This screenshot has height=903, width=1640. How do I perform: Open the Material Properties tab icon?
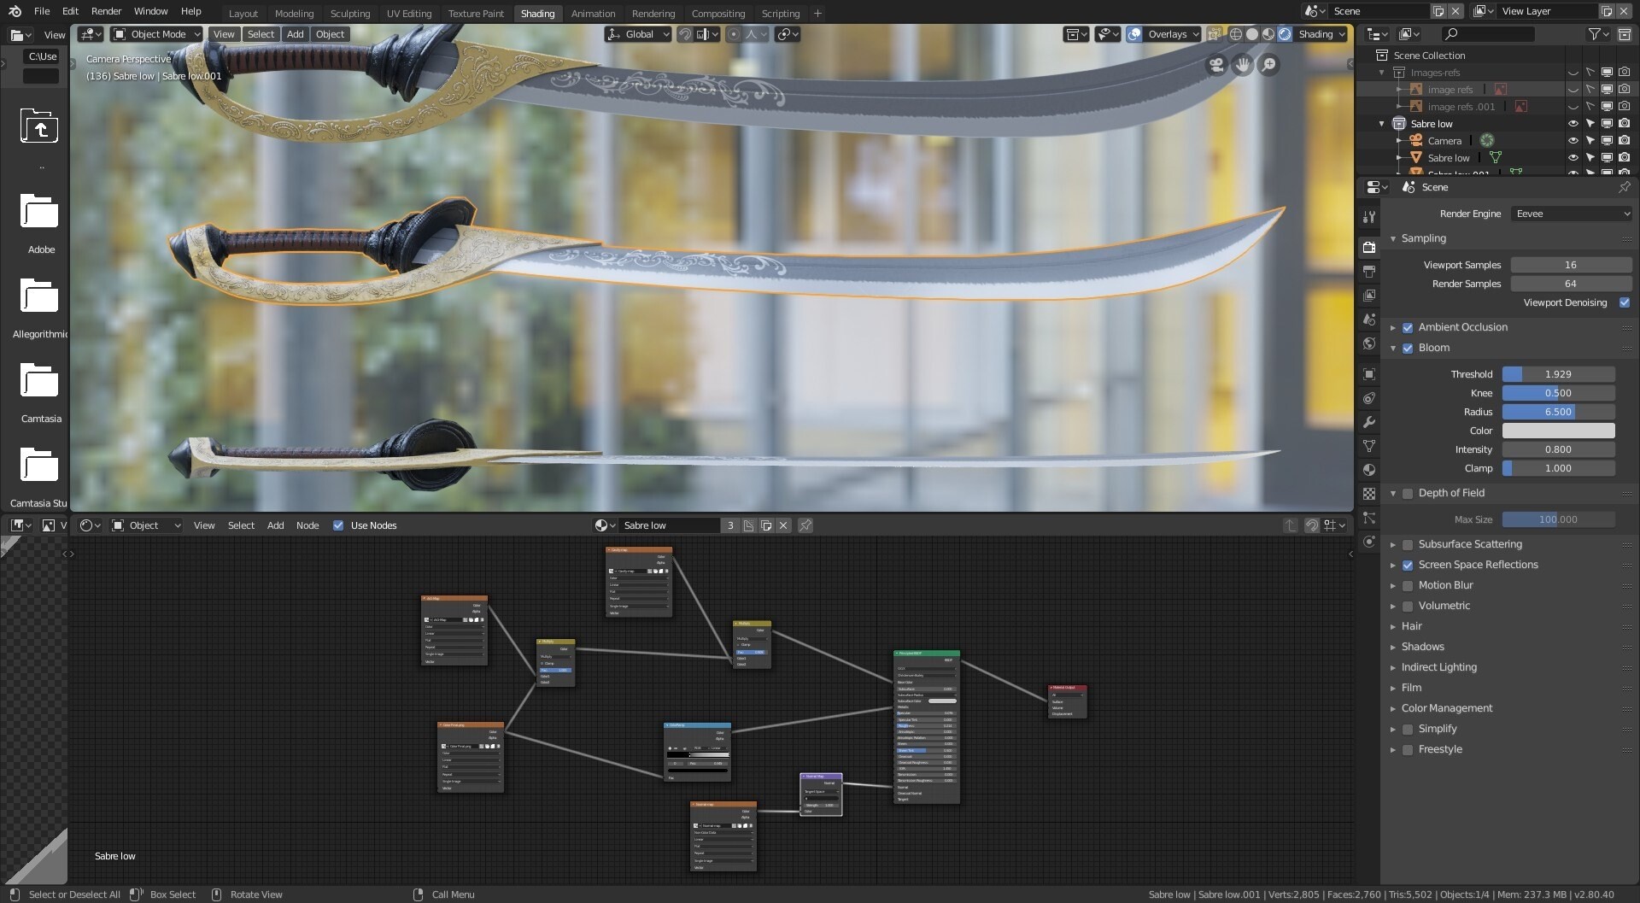point(1370,471)
